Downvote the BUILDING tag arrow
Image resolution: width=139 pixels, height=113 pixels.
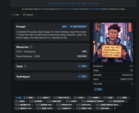100,108
